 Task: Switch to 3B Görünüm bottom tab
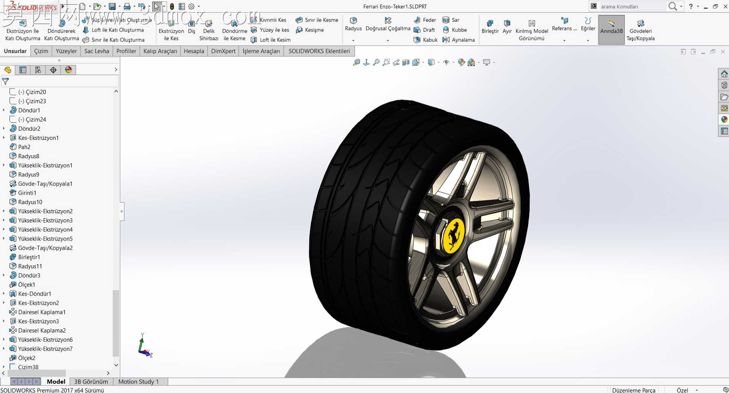(x=91, y=382)
